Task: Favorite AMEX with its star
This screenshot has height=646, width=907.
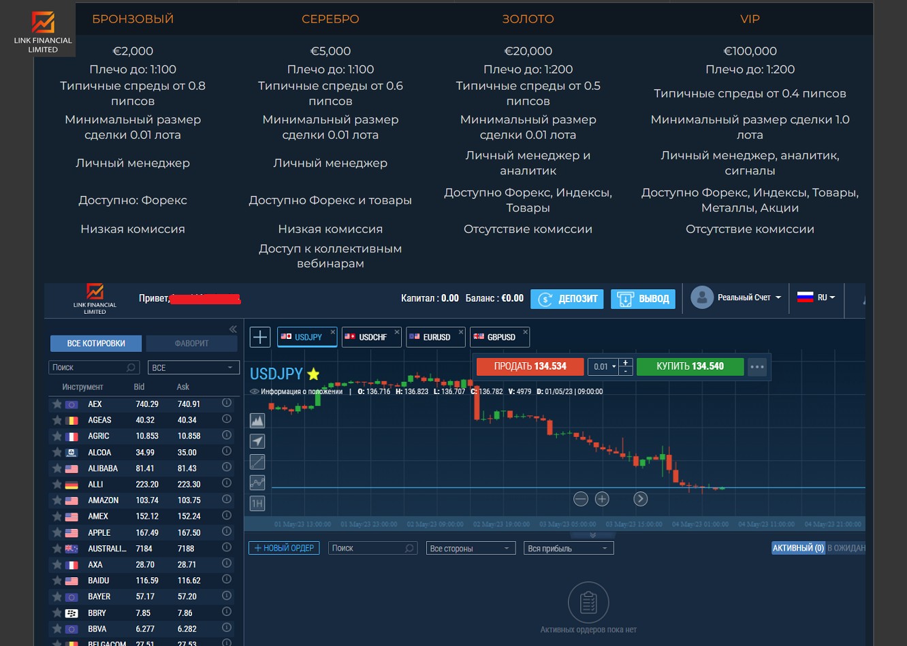Action: (x=57, y=516)
